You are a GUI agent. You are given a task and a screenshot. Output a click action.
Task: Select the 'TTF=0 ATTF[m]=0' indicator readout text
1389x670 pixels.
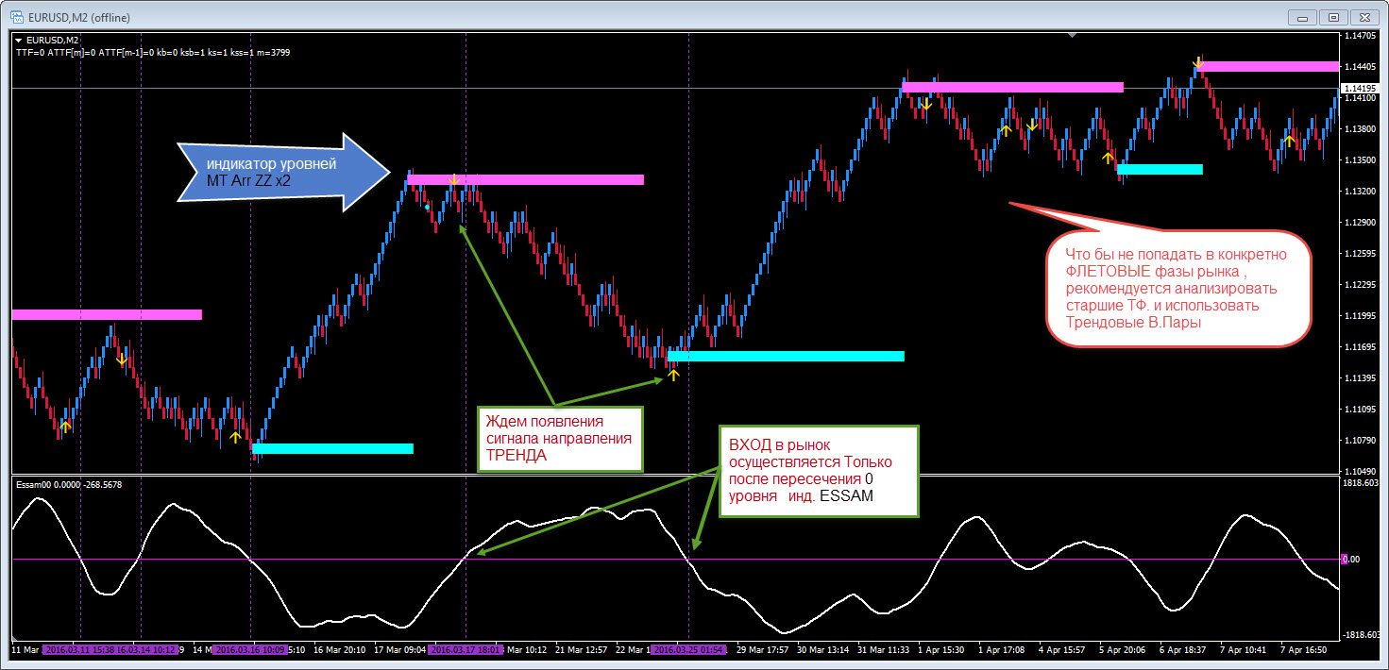[x=58, y=53]
